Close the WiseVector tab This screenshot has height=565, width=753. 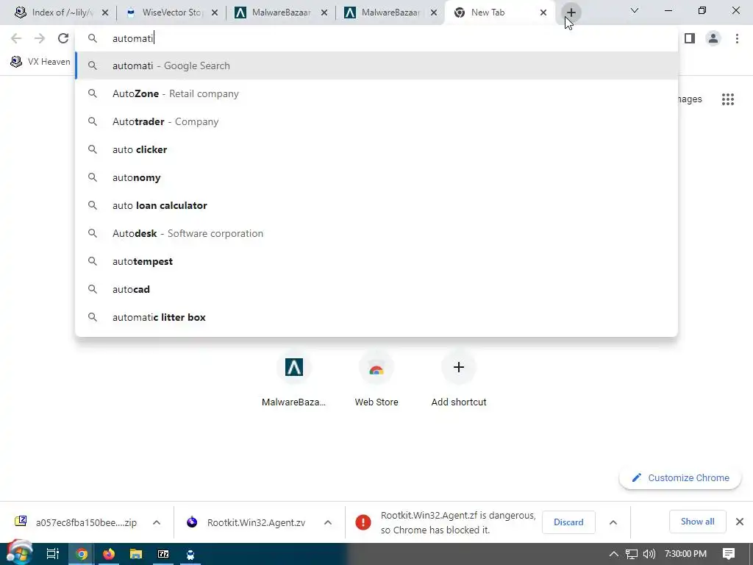pyautogui.click(x=215, y=13)
